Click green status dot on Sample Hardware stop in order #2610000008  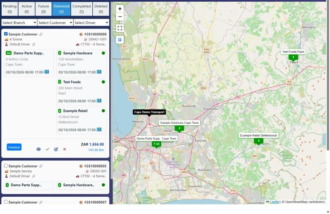tap(103, 53)
